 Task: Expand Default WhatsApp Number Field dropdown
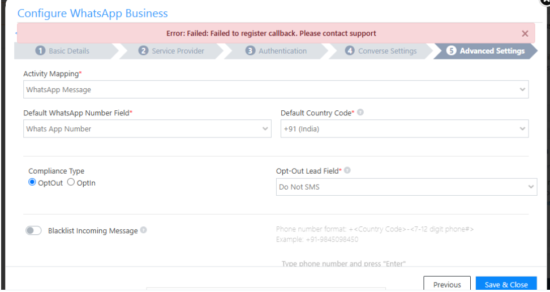pyautogui.click(x=147, y=129)
